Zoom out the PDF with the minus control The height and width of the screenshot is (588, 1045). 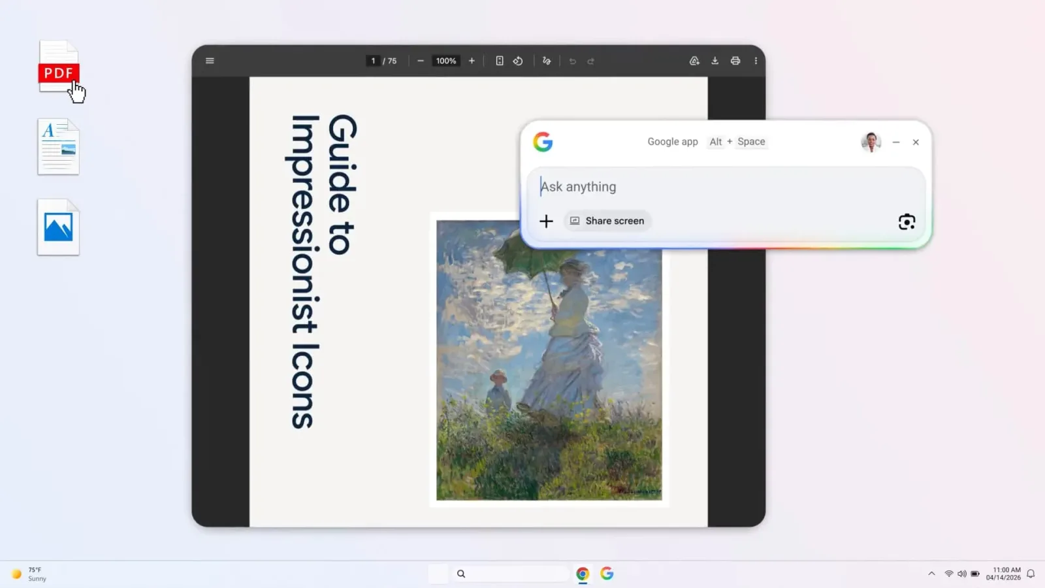tap(421, 61)
